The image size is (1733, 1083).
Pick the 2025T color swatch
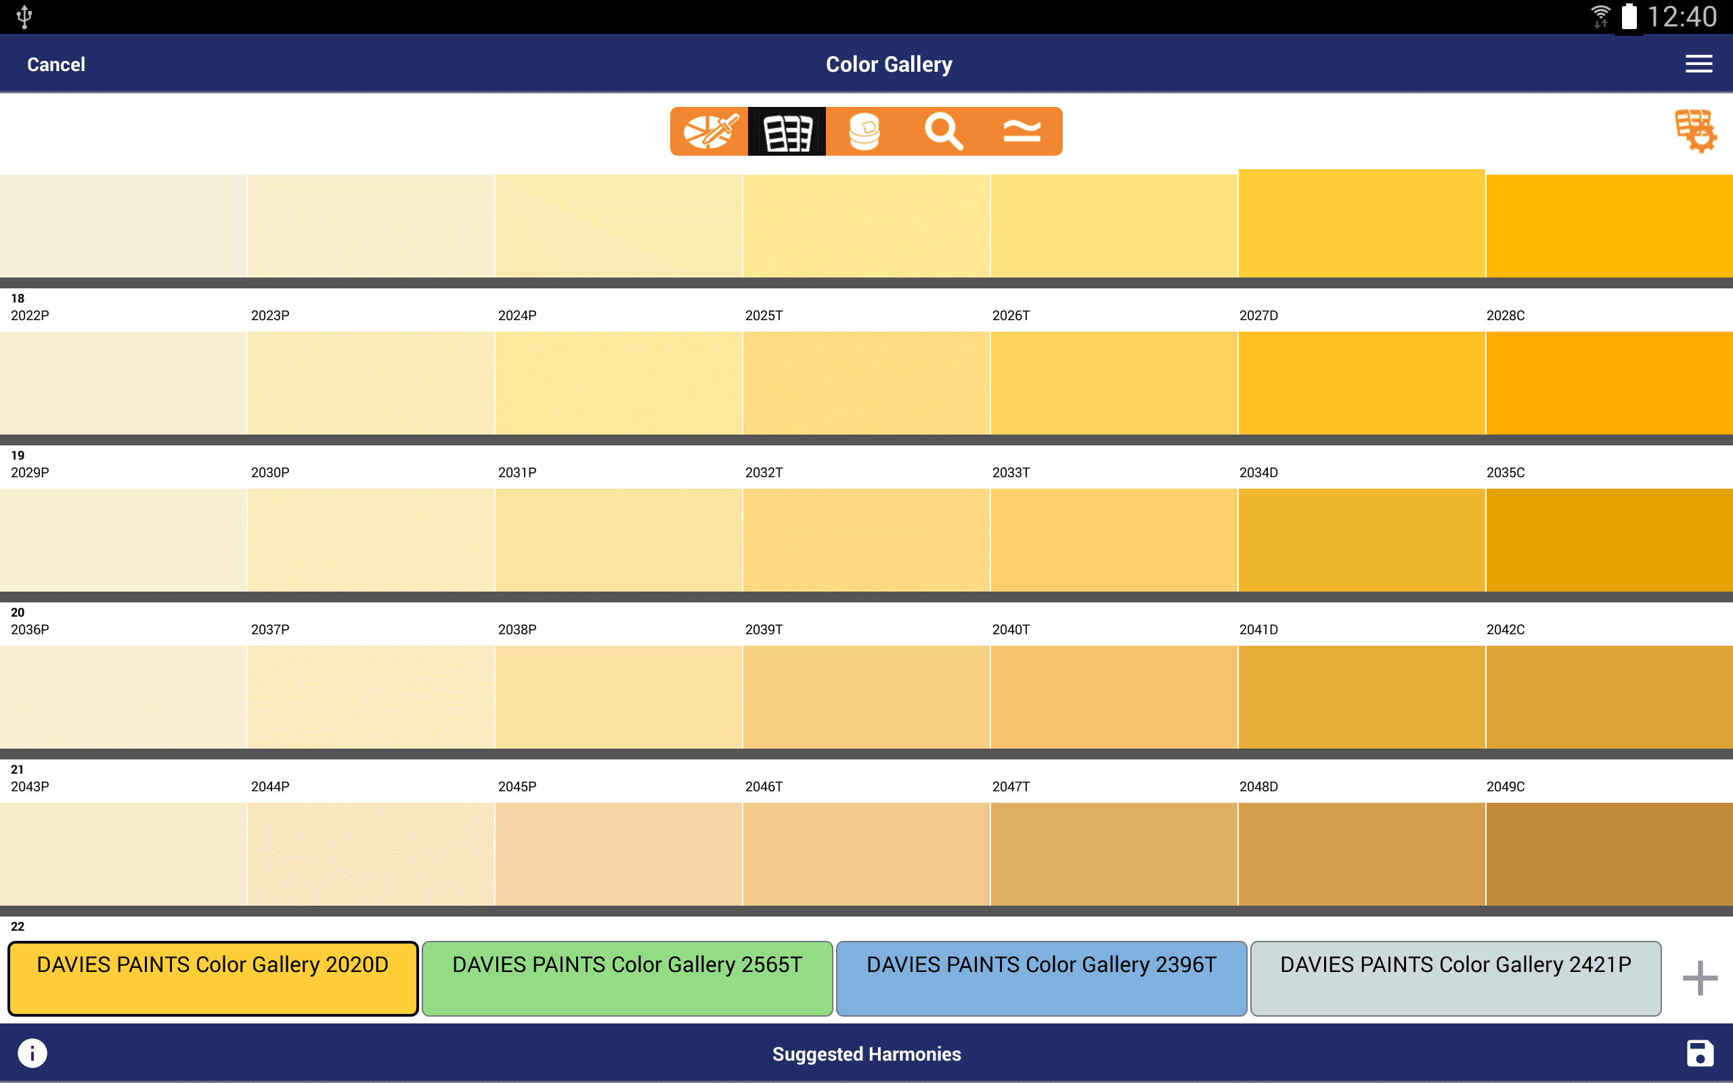pyautogui.click(x=866, y=382)
